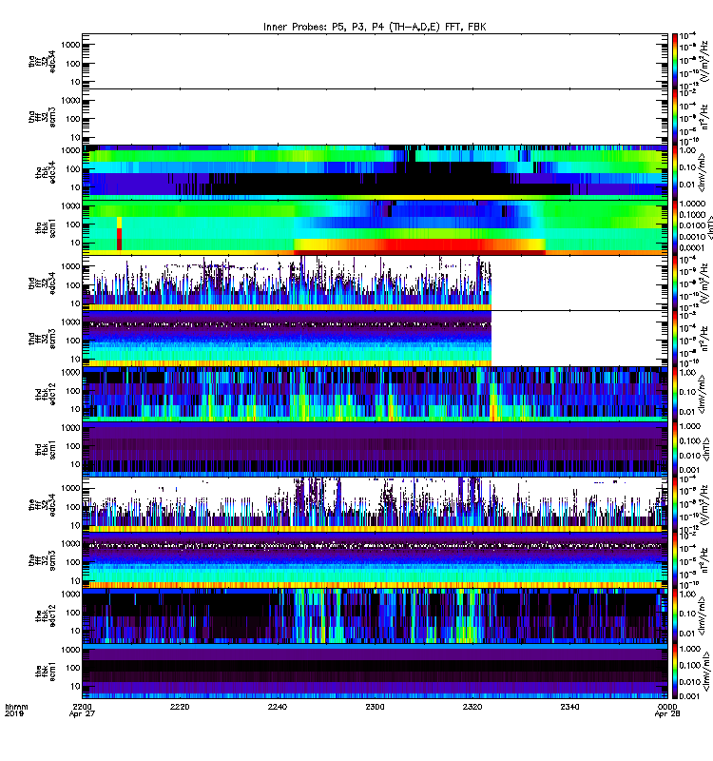Click the 'tha fbk scm1' panel label

click(46, 228)
